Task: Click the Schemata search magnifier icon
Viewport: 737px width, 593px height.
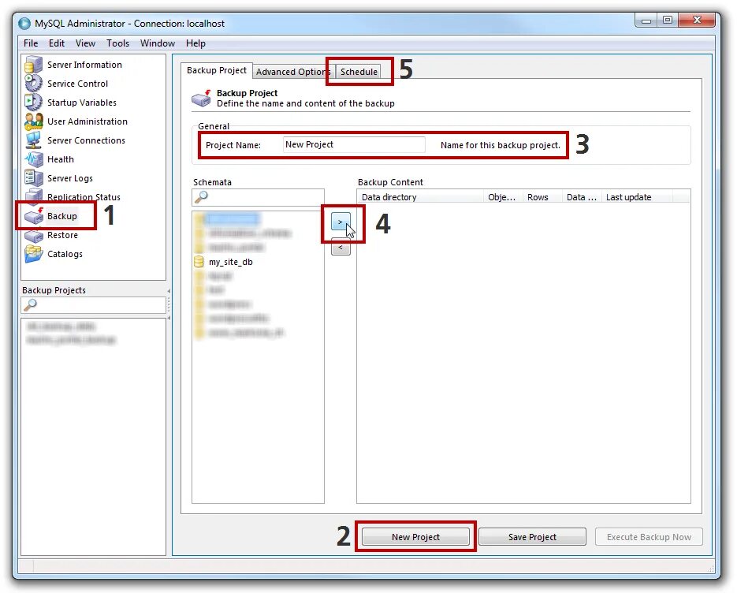Action: (x=203, y=196)
